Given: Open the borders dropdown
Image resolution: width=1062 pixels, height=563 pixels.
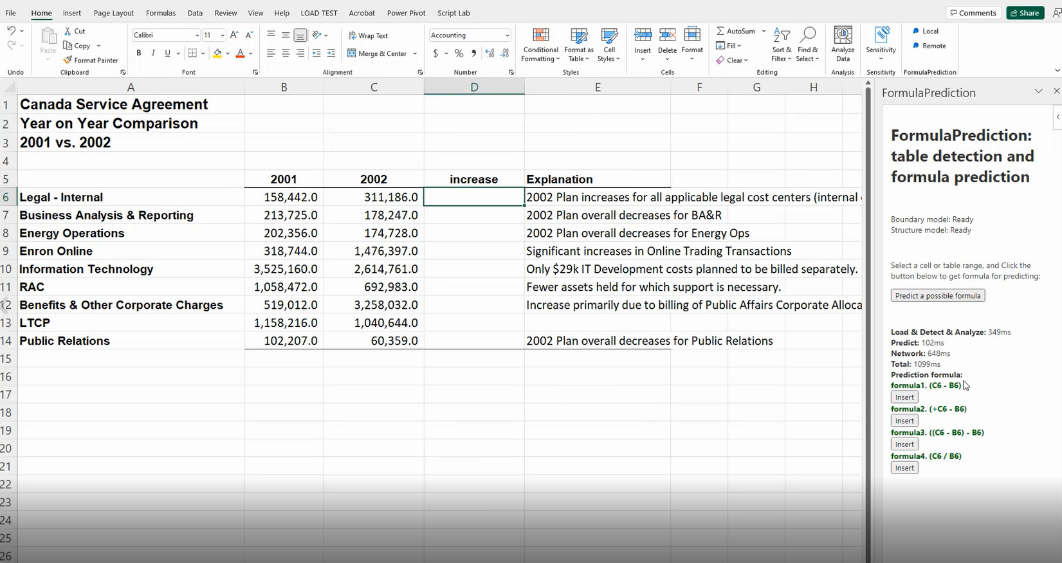Looking at the screenshot, I should (203, 53).
